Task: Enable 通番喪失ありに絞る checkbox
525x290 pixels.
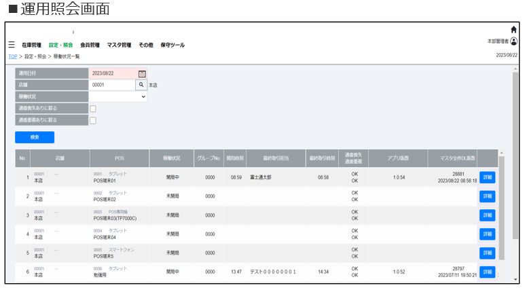Action: coord(93,109)
